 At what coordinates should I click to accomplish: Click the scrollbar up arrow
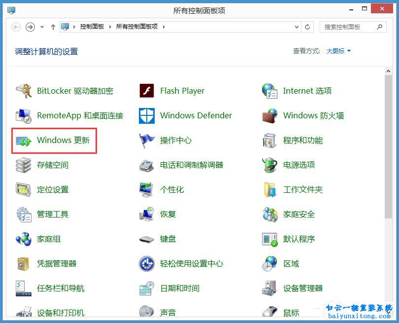click(x=389, y=70)
